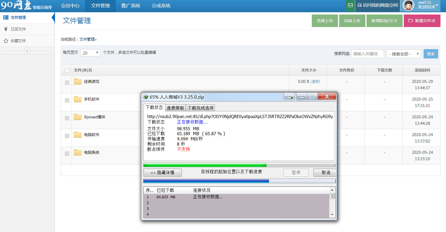Click the 暂停 button in the dialog
446x232 pixels.
coord(296,173)
